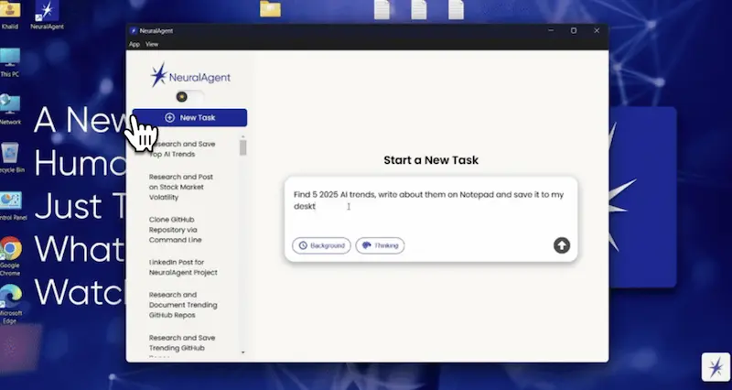Open LinkedIn Post for NeuralAgent Project task
732x390 pixels.
click(x=183, y=267)
